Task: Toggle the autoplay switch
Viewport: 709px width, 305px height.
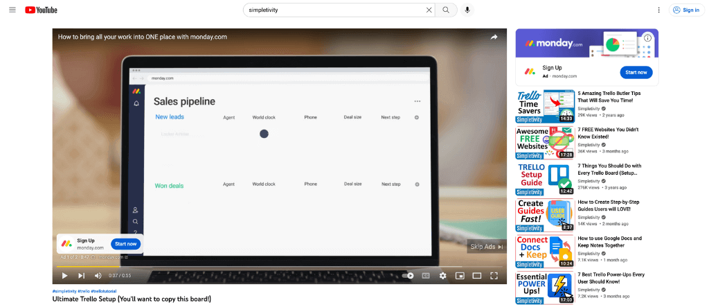Action: (x=409, y=276)
